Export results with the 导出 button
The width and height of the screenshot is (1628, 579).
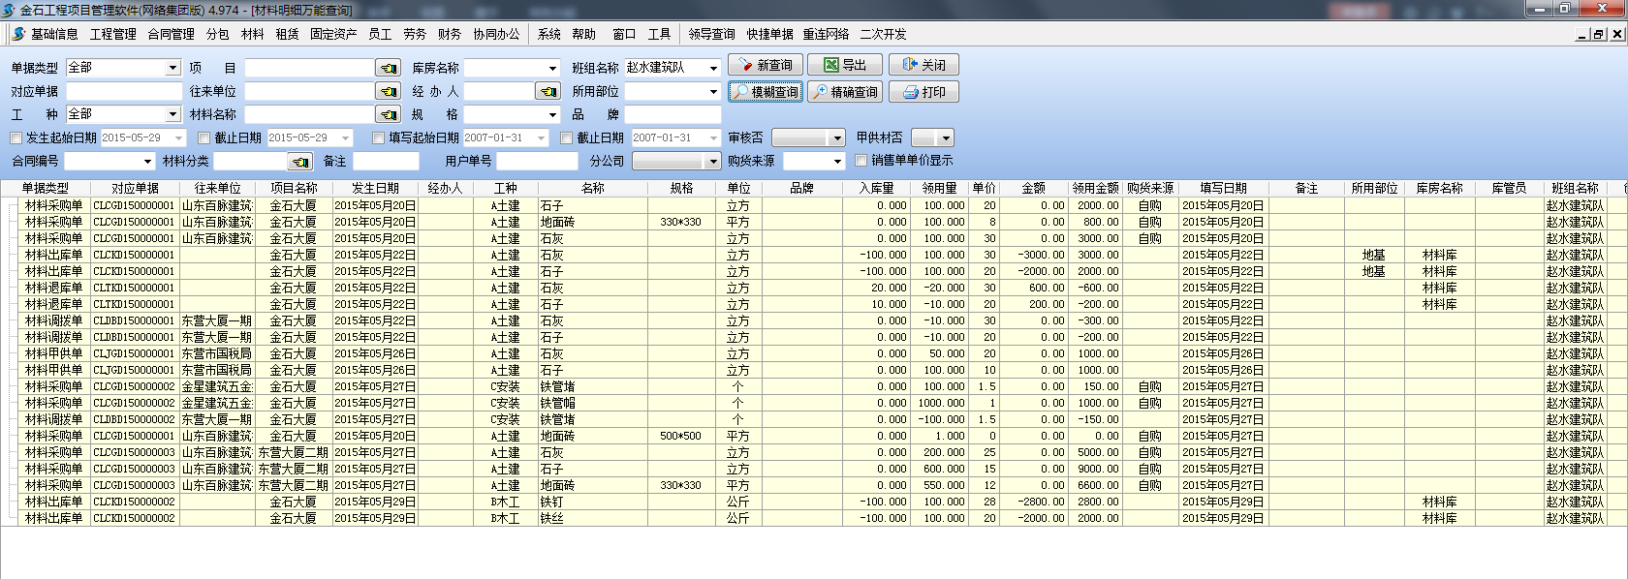(845, 65)
